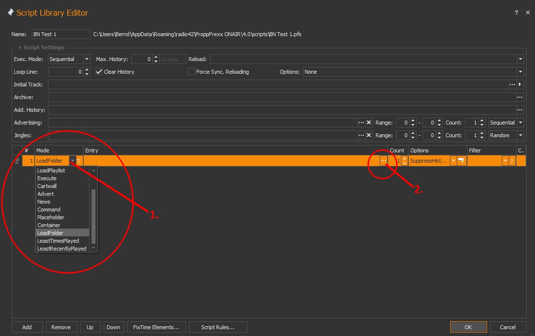
Task: Clear the Advertising field with X icon
Action: (x=369, y=123)
